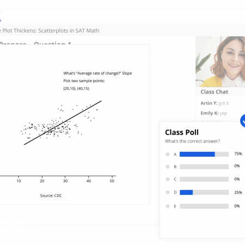Click the Class Poll title
The width and height of the screenshot is (245, 245).
(x=182, y=132)
